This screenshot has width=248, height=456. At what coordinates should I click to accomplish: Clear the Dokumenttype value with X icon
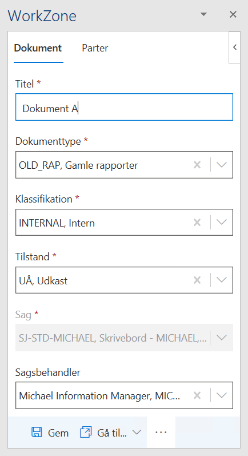[x=197, y=165]
